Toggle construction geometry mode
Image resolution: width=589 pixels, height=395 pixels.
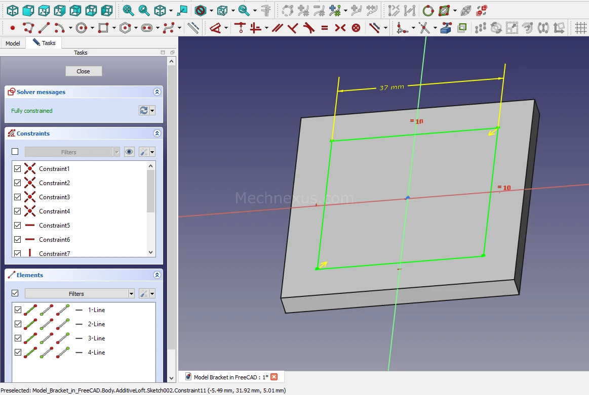(193, 28)
